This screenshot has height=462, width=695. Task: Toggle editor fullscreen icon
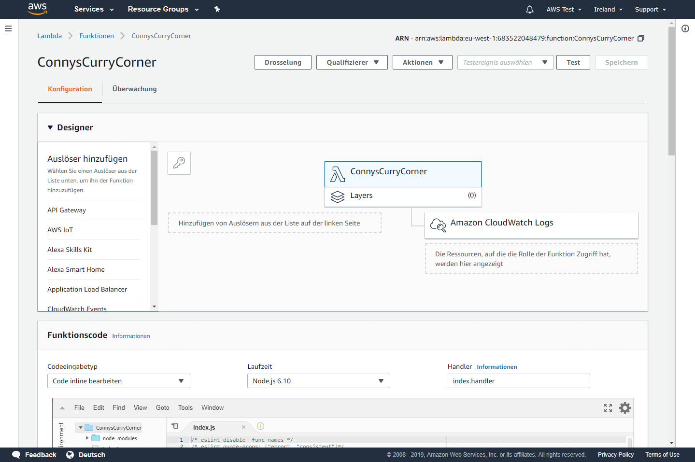(608, 408)
